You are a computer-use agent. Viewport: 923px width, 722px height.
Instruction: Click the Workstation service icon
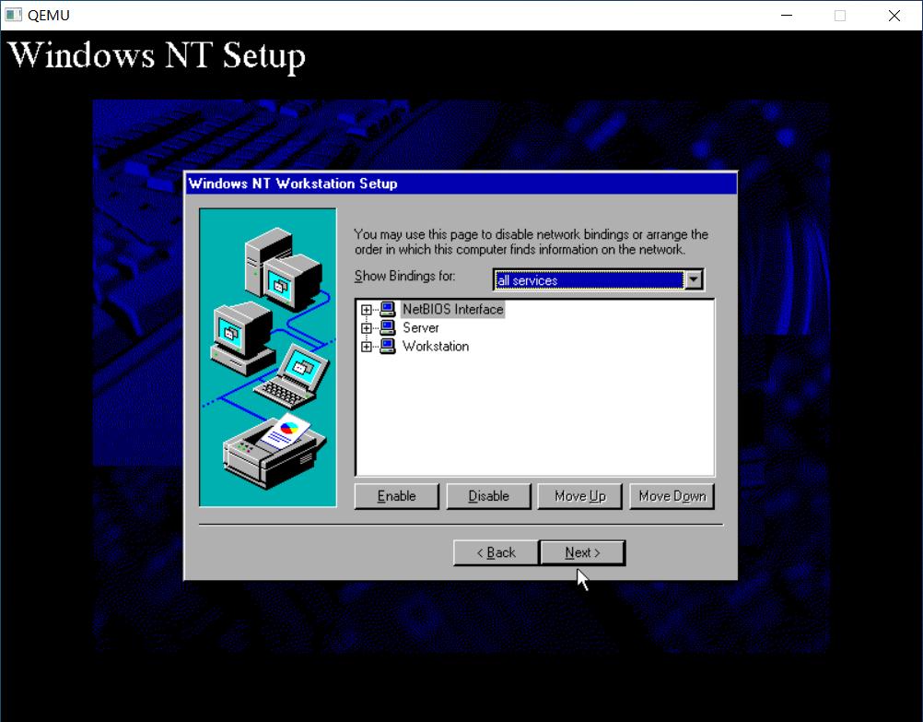tap(387, 346)
